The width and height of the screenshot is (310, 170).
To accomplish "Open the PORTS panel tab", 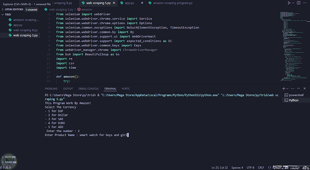I will coord(126,89).
